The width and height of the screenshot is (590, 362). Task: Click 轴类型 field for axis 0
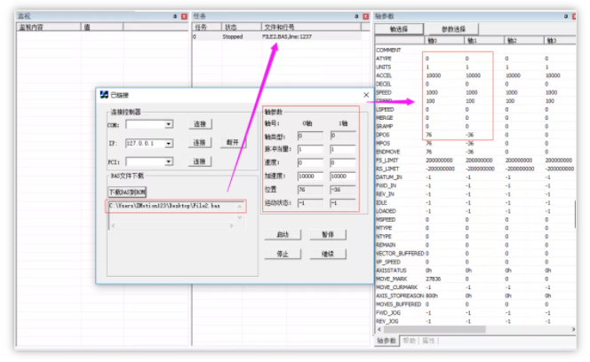point(310,136)
